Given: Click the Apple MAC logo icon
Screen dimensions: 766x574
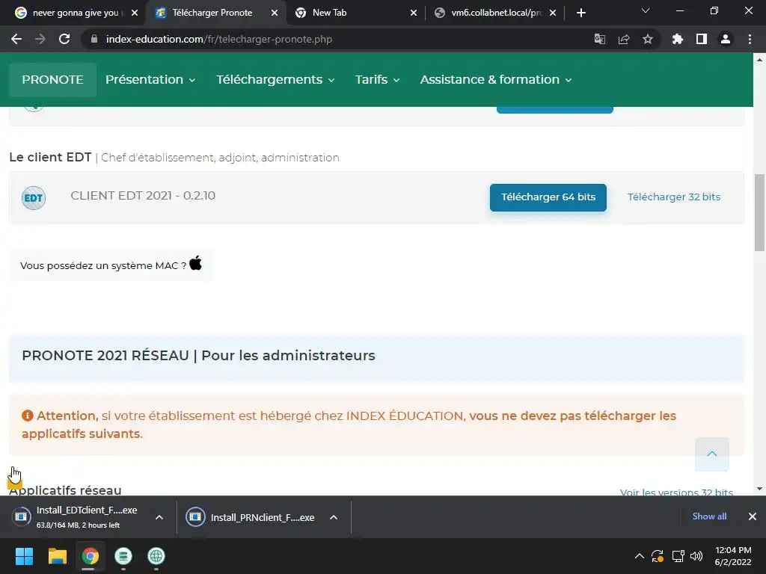Looking at the screenshot, I should (195, 263).
